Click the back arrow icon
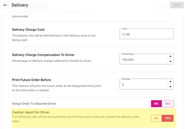This screenshot has width=185, height=129. [5, 5]
